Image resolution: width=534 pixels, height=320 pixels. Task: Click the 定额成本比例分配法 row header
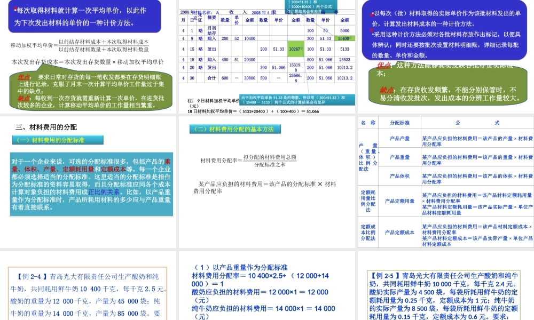point(368,232)
